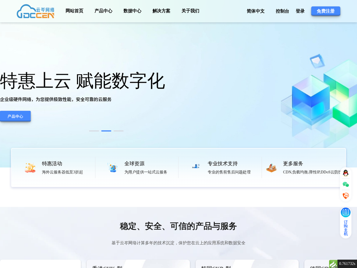Click the IDCCEN cloud logo
The width and height of the screenshot is (357, 268).
click(36, 11)
